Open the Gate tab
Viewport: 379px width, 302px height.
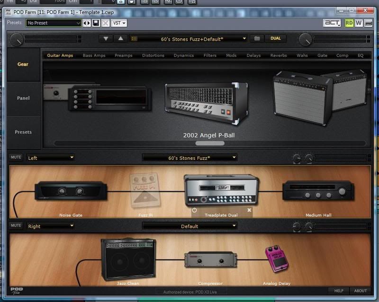322,55
